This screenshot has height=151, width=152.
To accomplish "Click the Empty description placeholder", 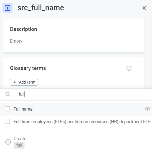I will [16, 41].
